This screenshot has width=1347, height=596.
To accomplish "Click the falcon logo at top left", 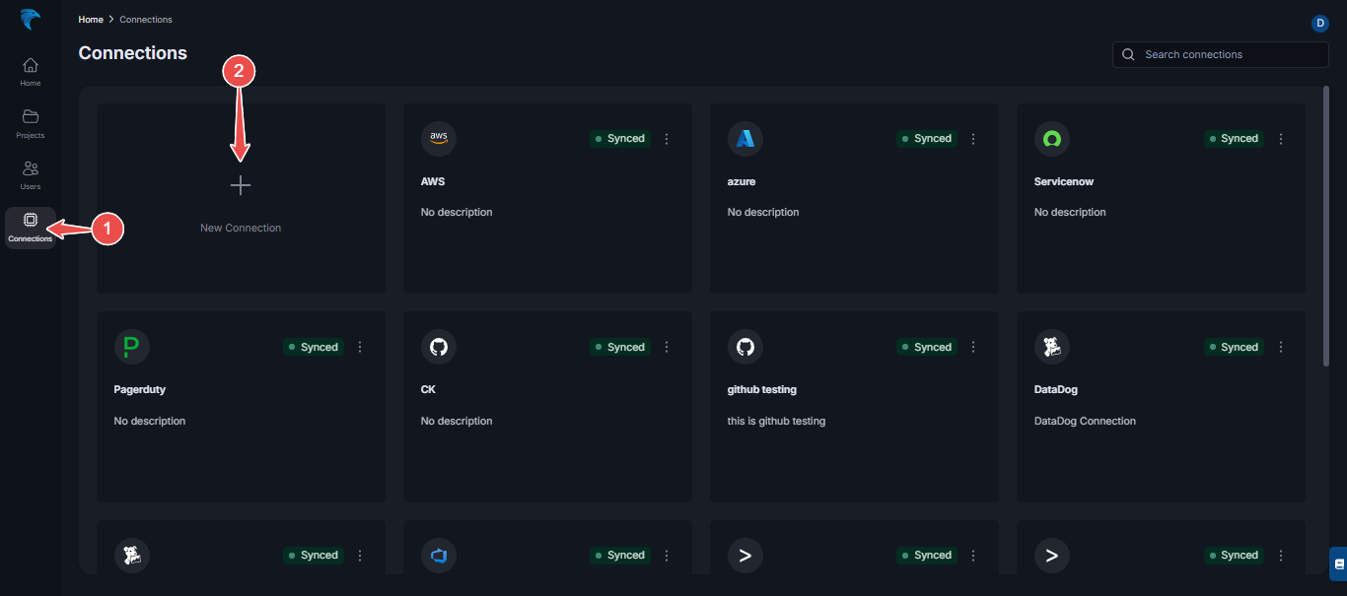I will [30, 19].
